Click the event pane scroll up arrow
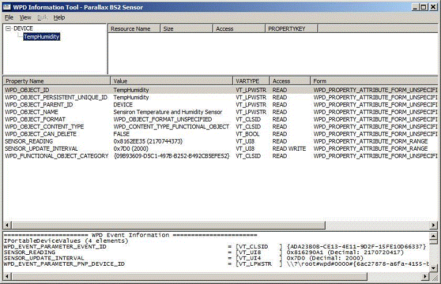 434,235
